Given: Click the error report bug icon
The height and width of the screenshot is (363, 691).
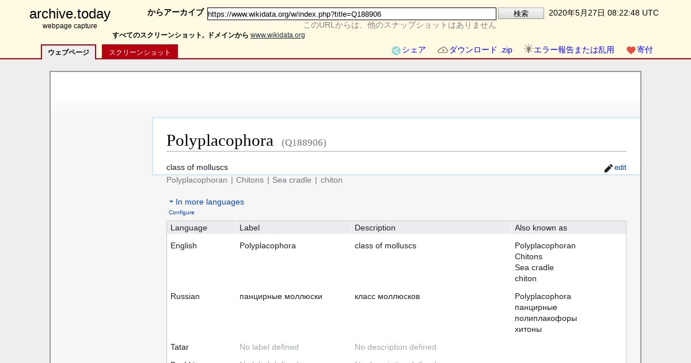Looking at the screenshot, I should tap(528, 50).
